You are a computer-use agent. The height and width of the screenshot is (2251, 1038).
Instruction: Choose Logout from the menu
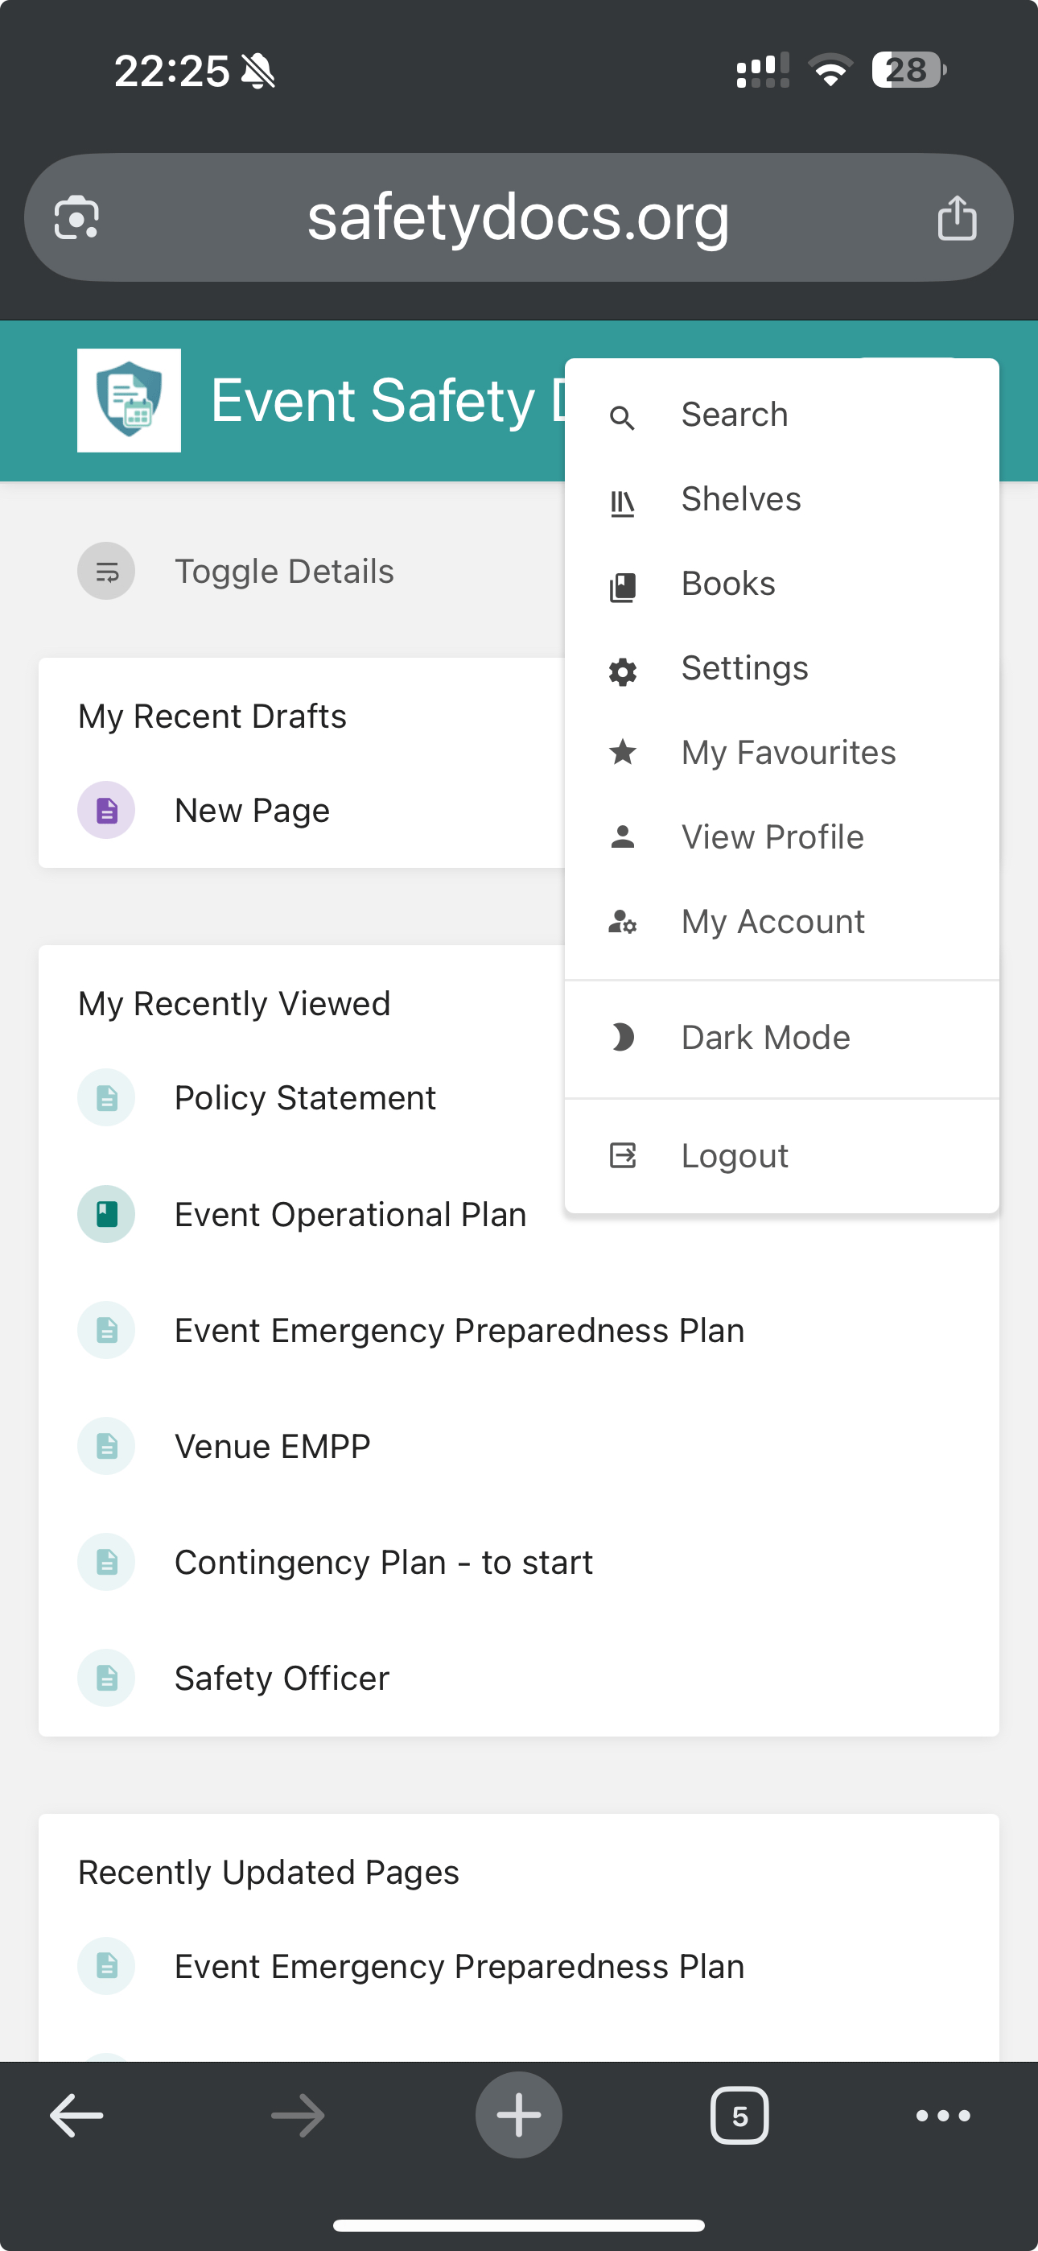782,1156
